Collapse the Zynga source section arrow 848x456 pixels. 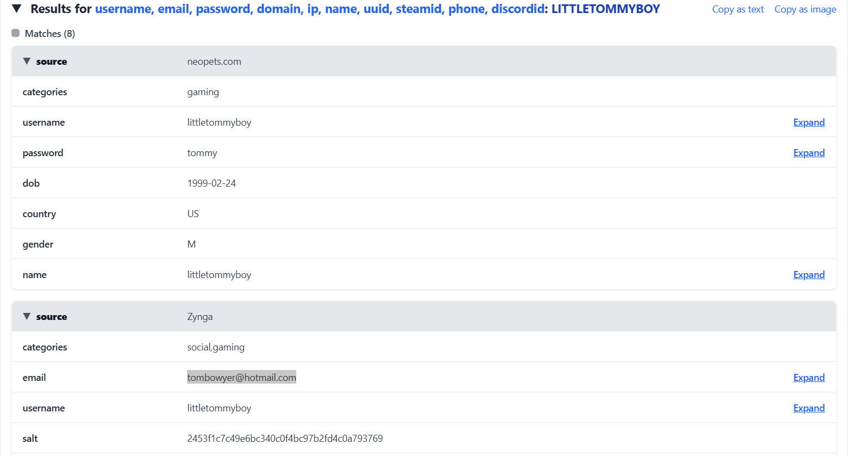point(27,316)
